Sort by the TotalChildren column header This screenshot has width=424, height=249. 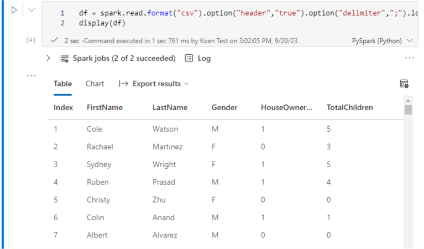click(x=349, y=107)
